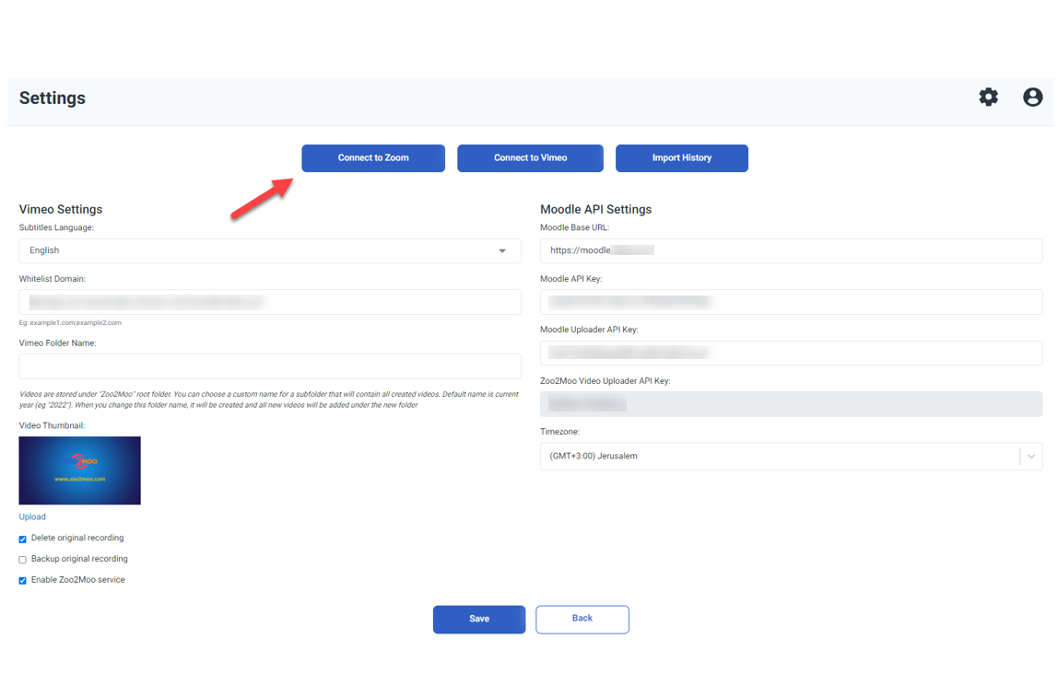The height and width of the screenshot is (673, 1058).
Task: Click the Vimeo Folder Name field
Action: 270,366
